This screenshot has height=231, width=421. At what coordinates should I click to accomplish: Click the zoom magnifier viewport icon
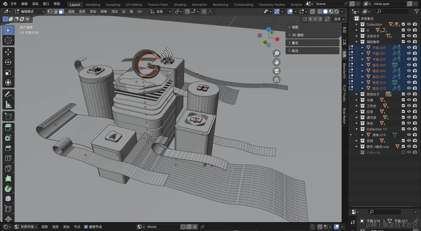pos(277,53)
